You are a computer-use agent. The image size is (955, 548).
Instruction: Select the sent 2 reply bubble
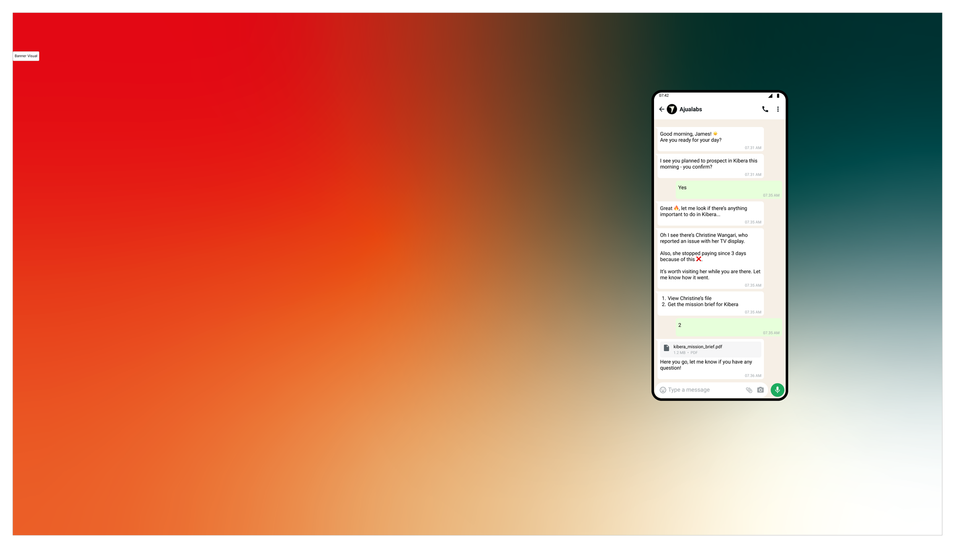(728, 327)
